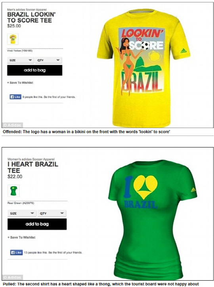Viewport: 214px width, 287px height.
Task: Select the Vivid Yellow color swatch thumbnail
Action: coord(13,39)
